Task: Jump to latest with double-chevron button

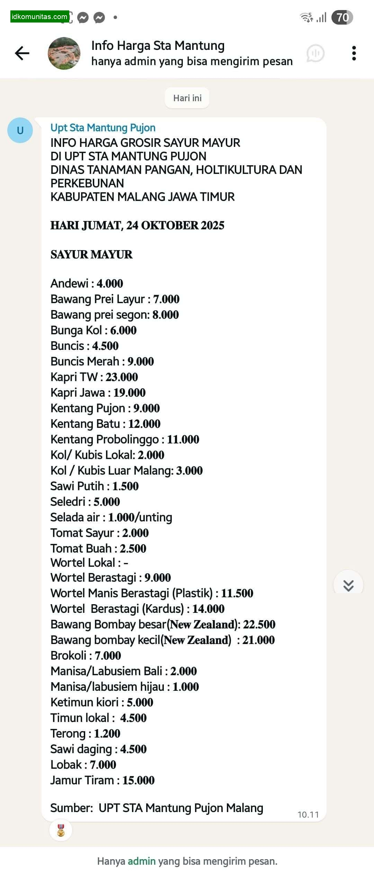Action: point(348,585)
